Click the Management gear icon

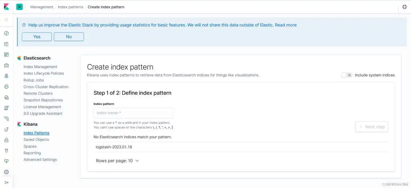(x=6, y=172)
